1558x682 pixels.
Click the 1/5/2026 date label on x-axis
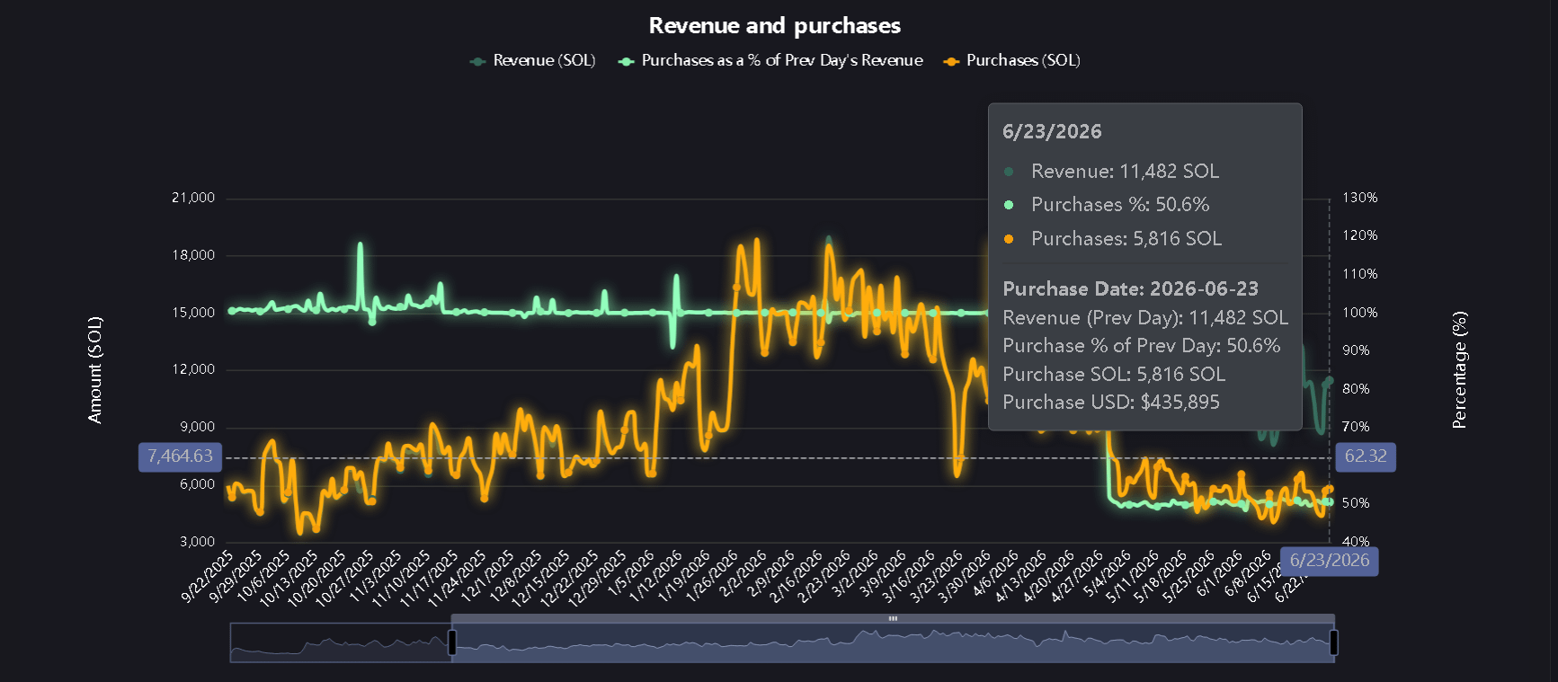(x=633, y=573)
